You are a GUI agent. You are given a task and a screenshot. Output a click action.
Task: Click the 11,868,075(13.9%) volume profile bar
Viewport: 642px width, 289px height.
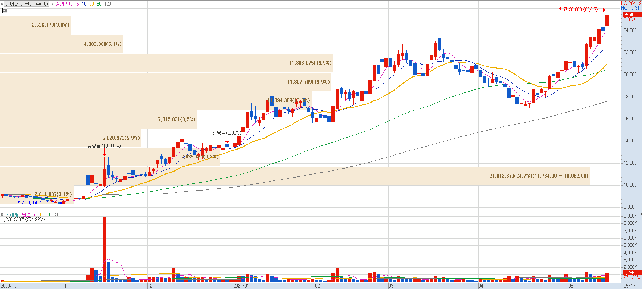tap(166, 63)
